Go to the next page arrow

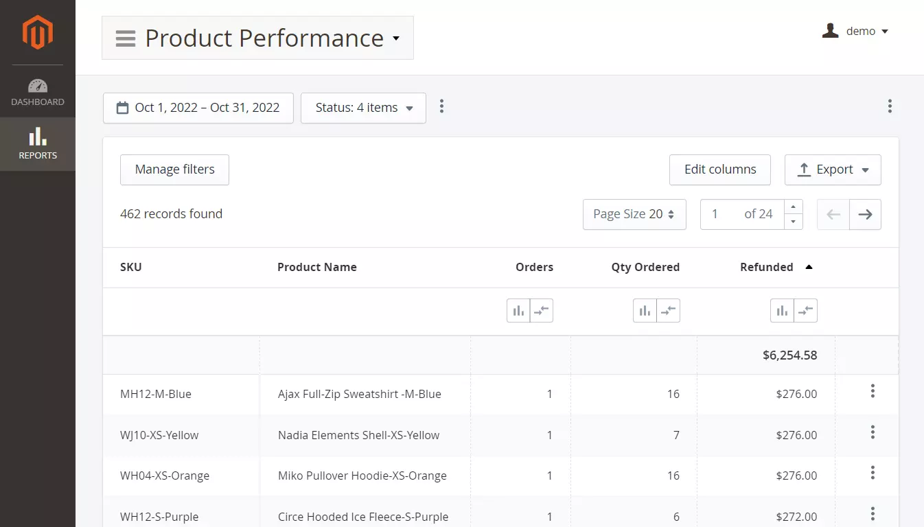point(865,214)
